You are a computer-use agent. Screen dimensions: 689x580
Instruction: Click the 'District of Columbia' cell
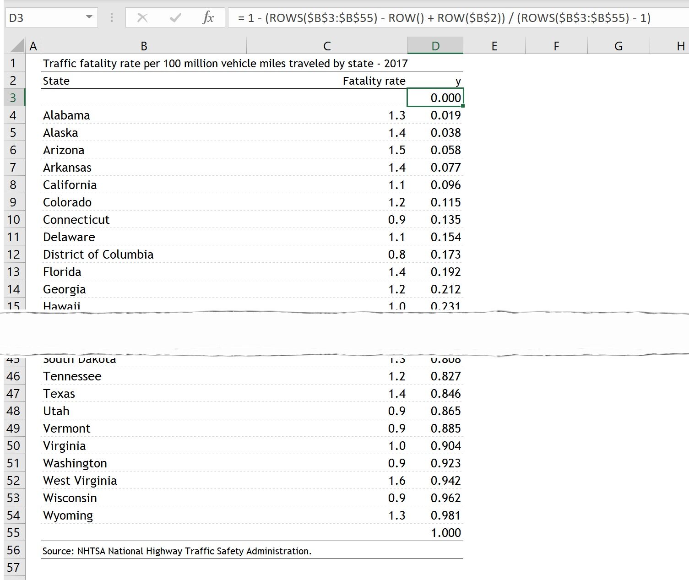[x=144, y=255]
